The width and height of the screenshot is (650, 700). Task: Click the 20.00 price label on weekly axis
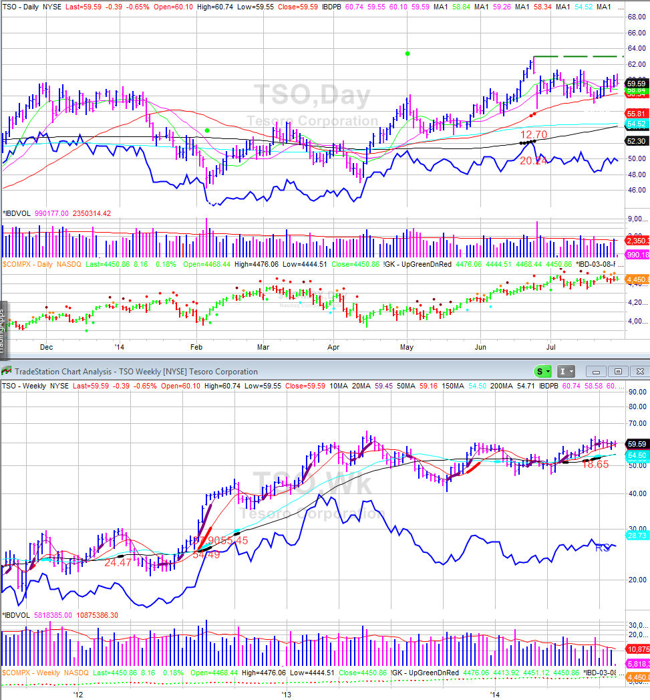pos(637,580)
